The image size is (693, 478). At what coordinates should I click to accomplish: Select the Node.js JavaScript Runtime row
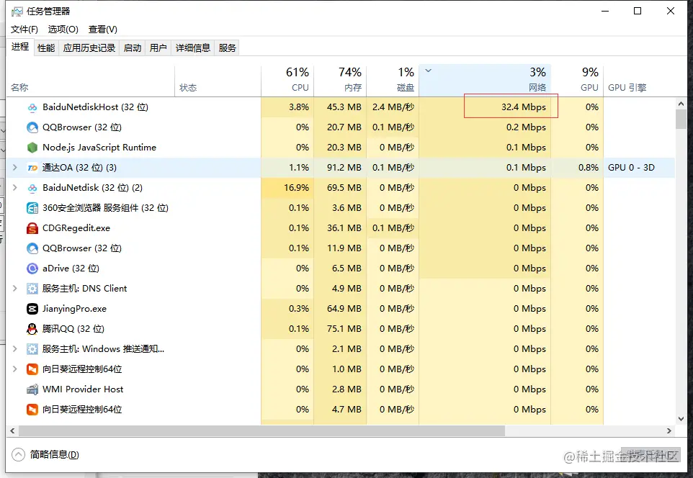point(341,148)
